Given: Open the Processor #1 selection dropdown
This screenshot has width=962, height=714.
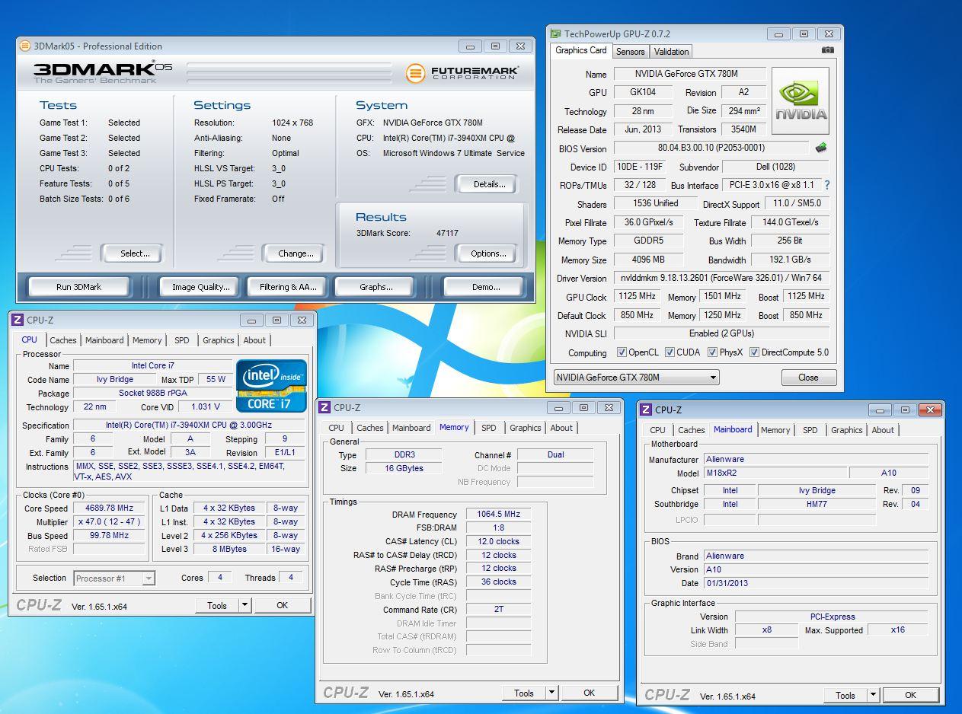Looking at the screenshot, I should (x=114, y=579).
